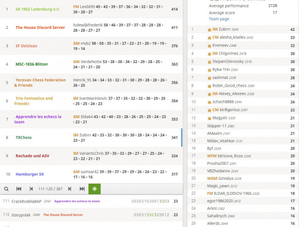Viewport: 299px width, 227px height.
Task: Open SK 1962 Ladenburg e.V. team
Action: point(38,9)
